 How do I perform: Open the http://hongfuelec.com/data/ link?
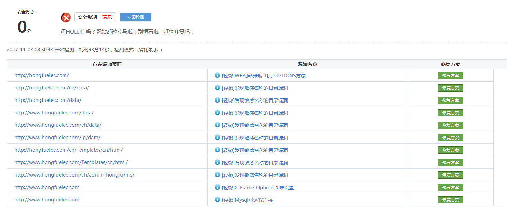coord(48,100)
